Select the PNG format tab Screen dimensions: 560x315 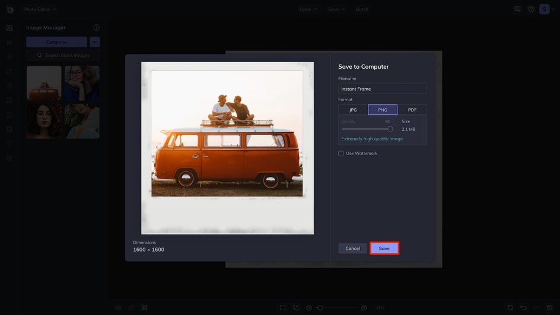pos(383,110)
